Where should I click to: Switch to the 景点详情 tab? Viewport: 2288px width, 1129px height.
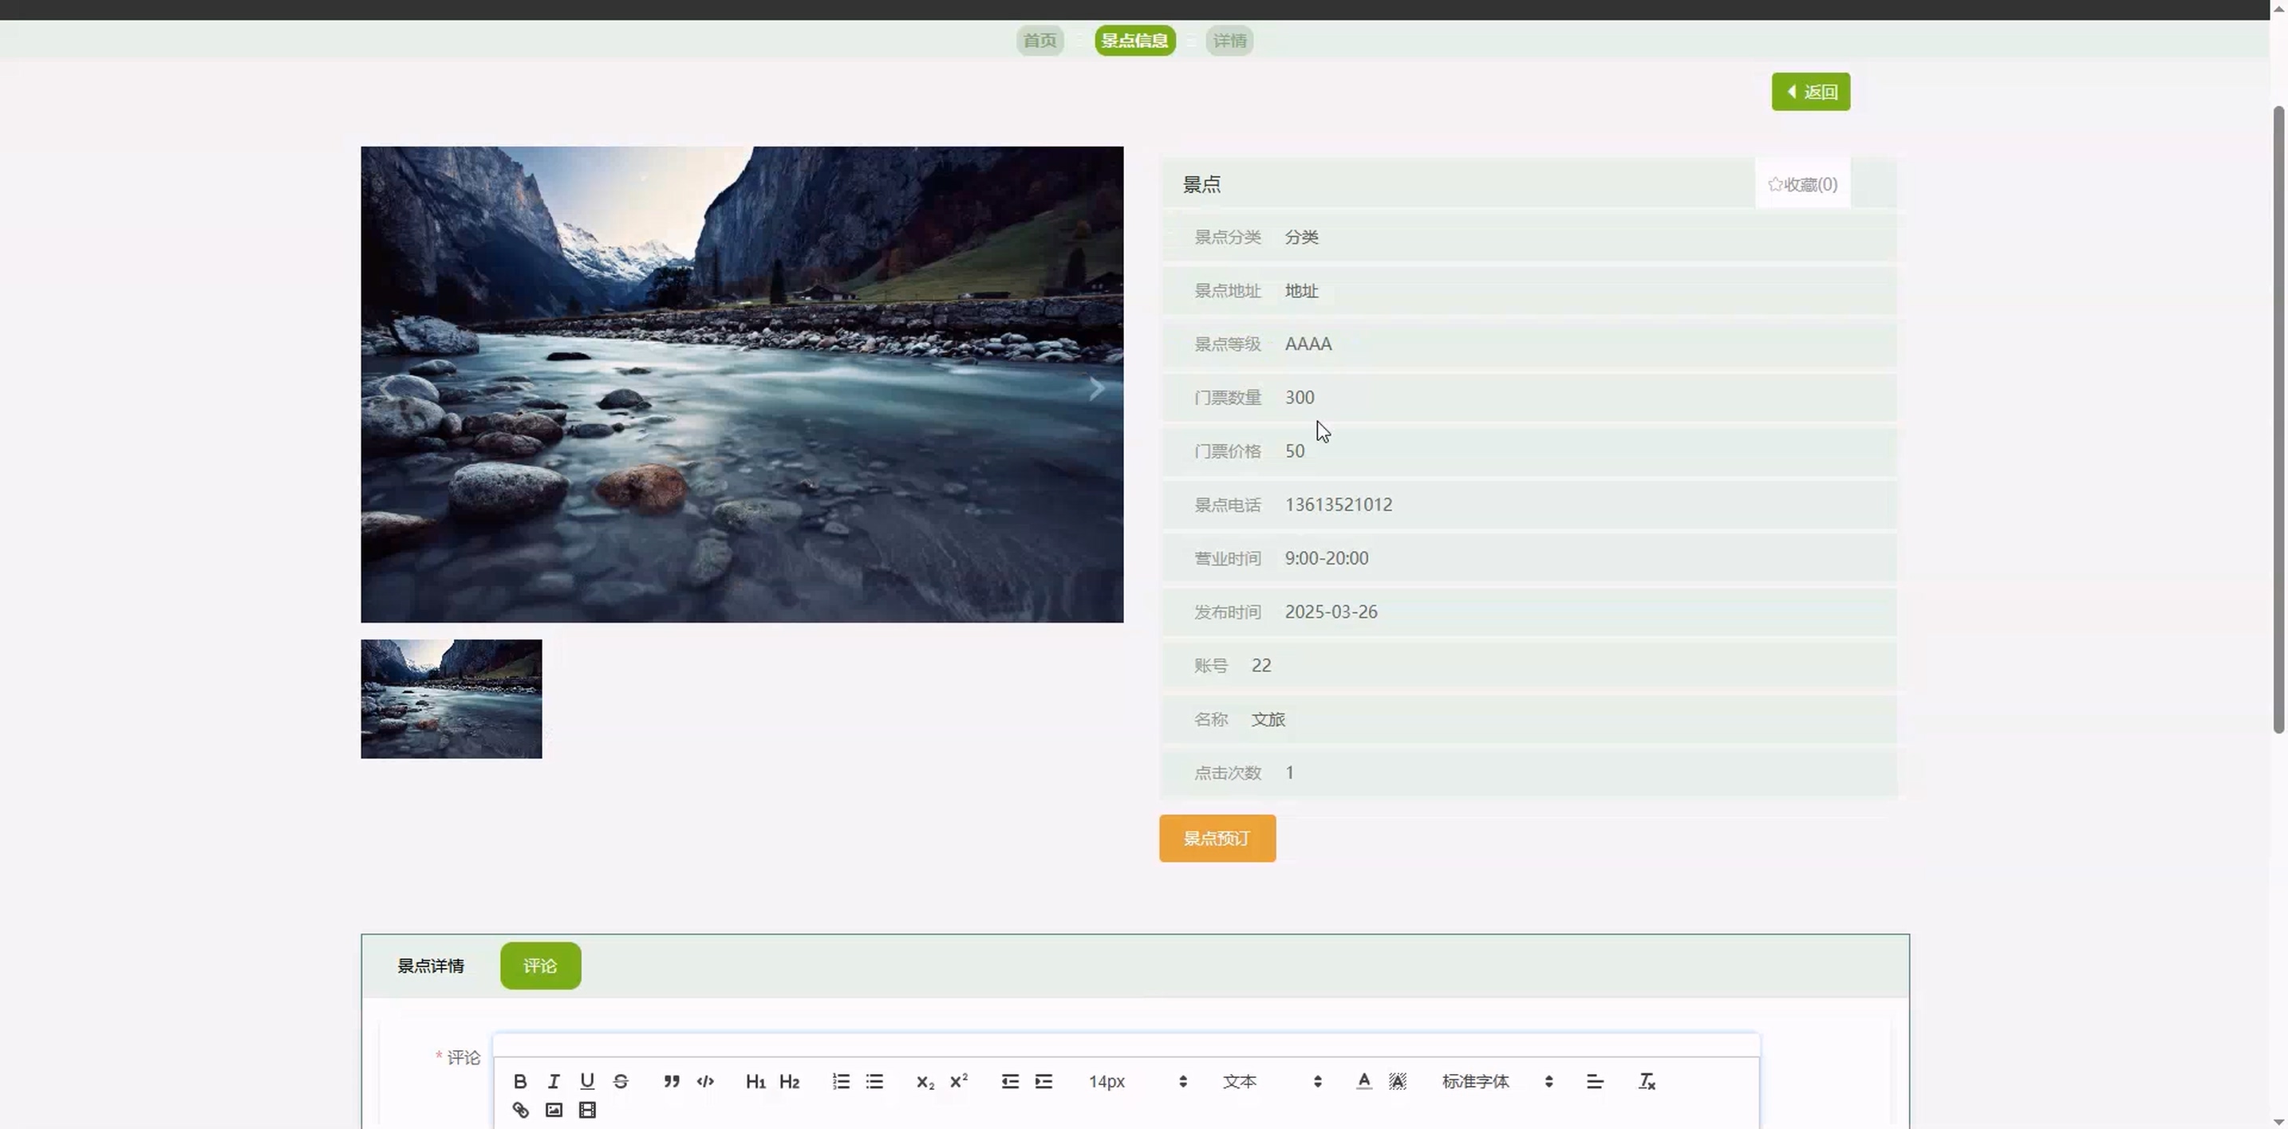click(x=431, y=966)
